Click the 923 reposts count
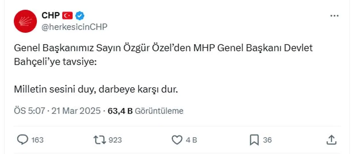Screen dimensions: 351x154 click(115, 140)
